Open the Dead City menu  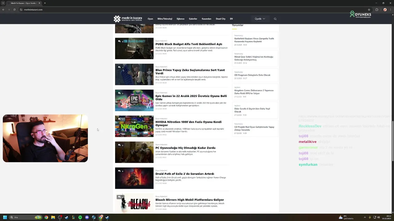tap(220, 19)
